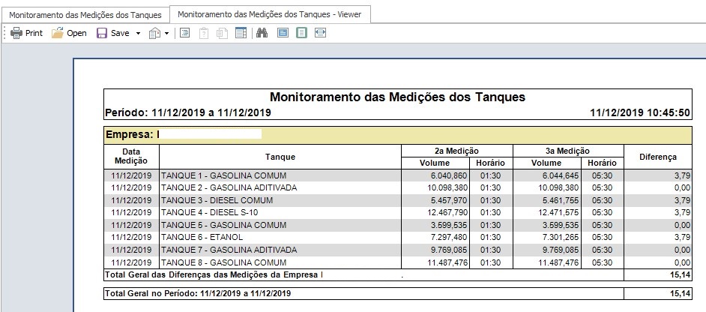Click the 2a Medição column header
The height and width of the screenshot is (312, 706).
[x=457, y=151]
